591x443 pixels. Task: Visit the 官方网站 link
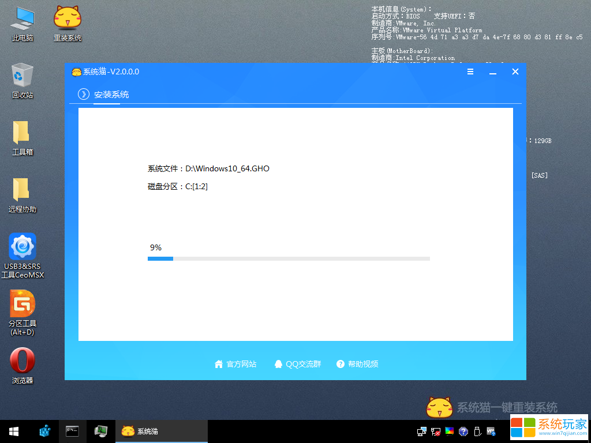(235, 365)
